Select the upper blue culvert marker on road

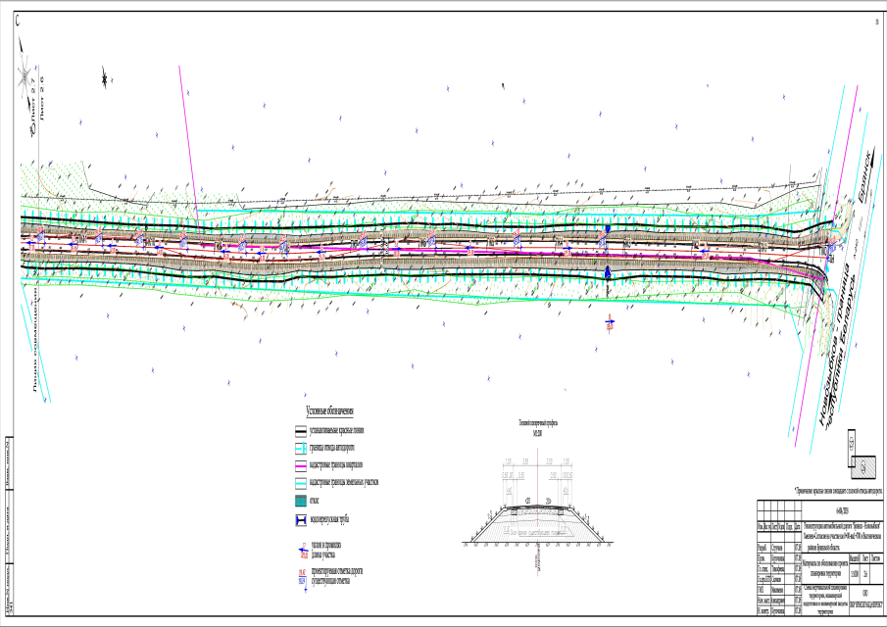click(x=608, y=228)
